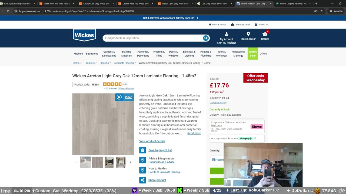
Task: Open Bathrooms menu
Action: pos(92,54)
